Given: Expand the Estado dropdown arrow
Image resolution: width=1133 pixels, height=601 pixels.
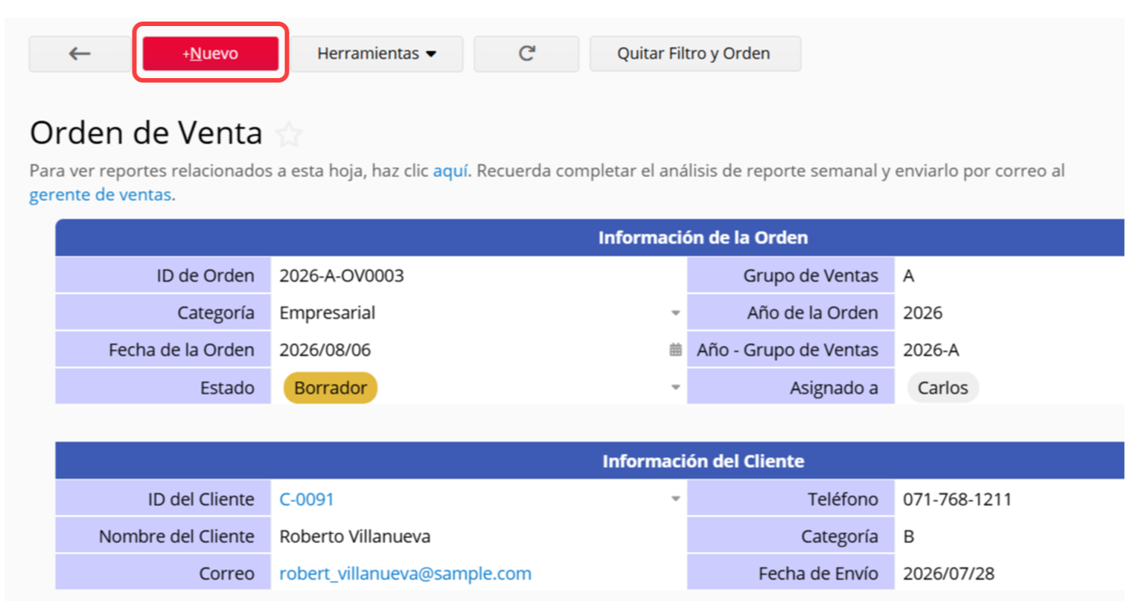Looking at the screenshot, I should pyautogui.click(x=675, y=388).
